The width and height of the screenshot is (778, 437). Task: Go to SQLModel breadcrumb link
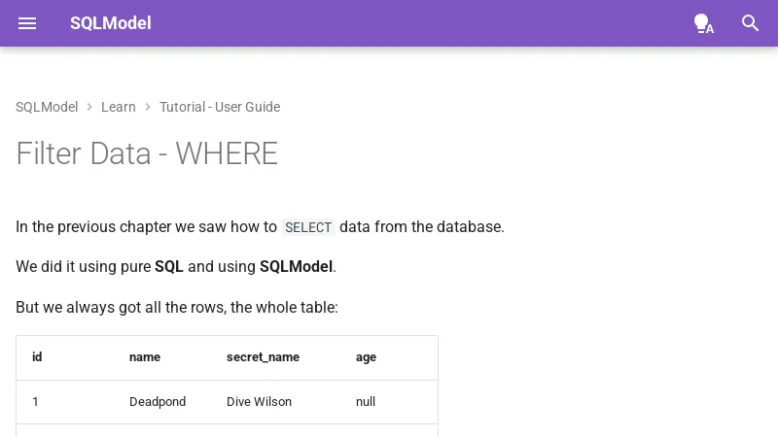[x=47, y=107]
